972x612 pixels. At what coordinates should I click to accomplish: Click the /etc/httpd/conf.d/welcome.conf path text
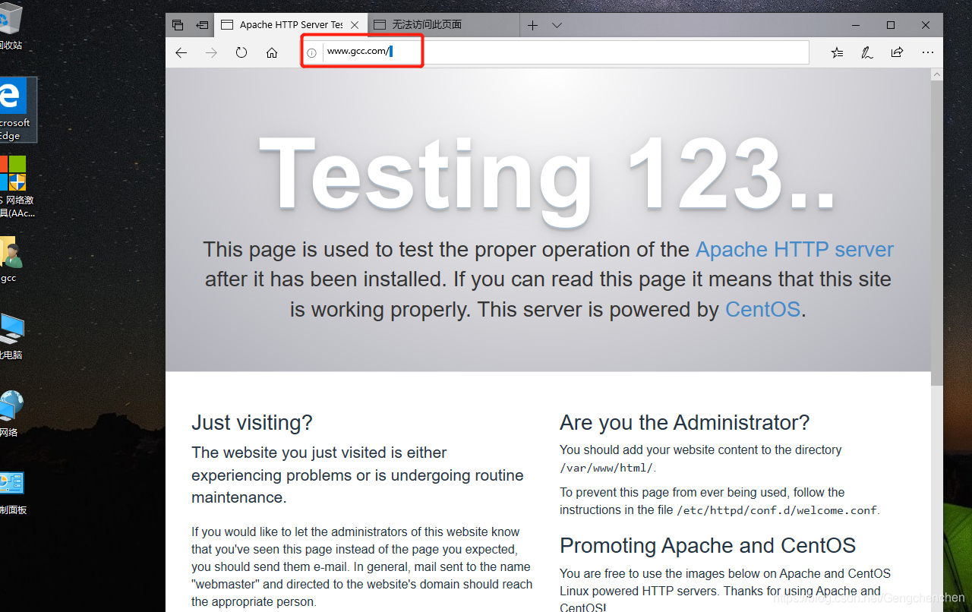777,510
